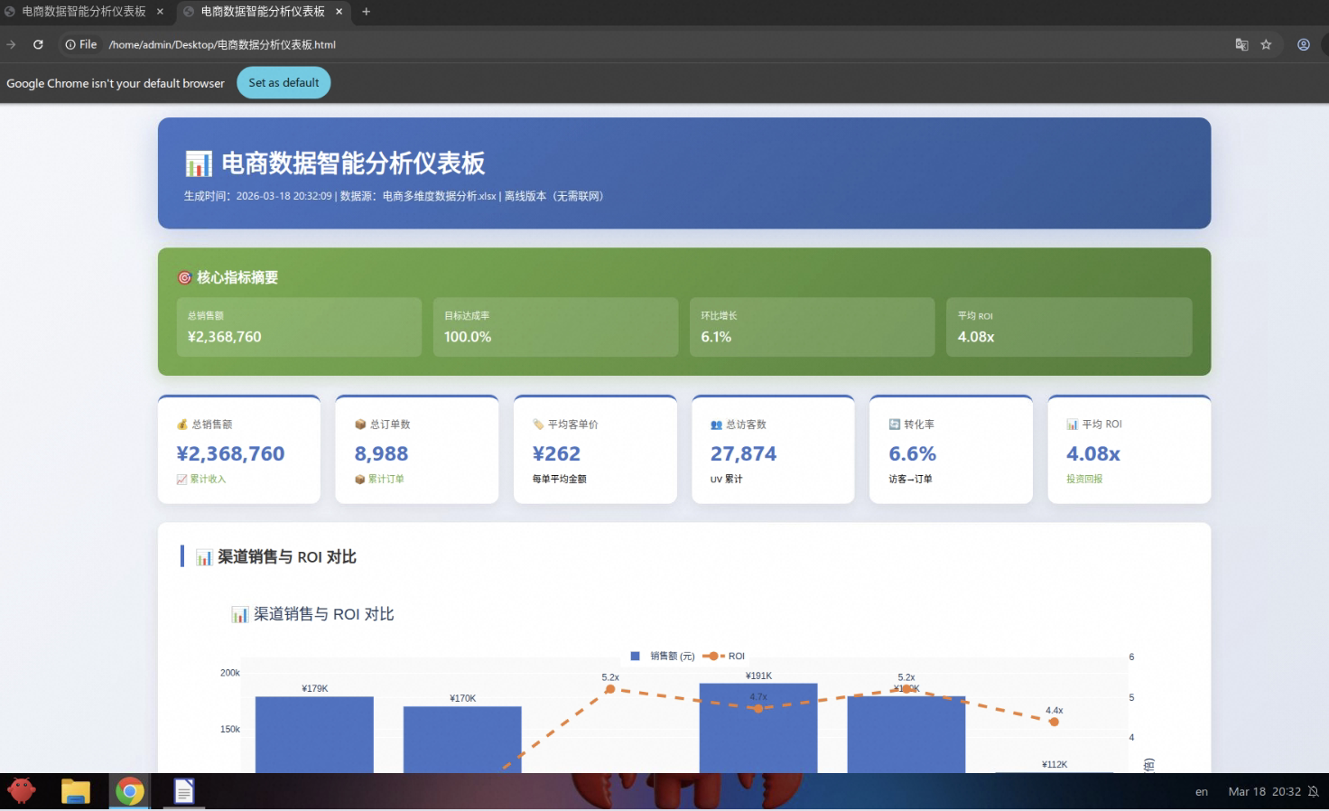Open file manager from the taskbar

tap(76, 792)
